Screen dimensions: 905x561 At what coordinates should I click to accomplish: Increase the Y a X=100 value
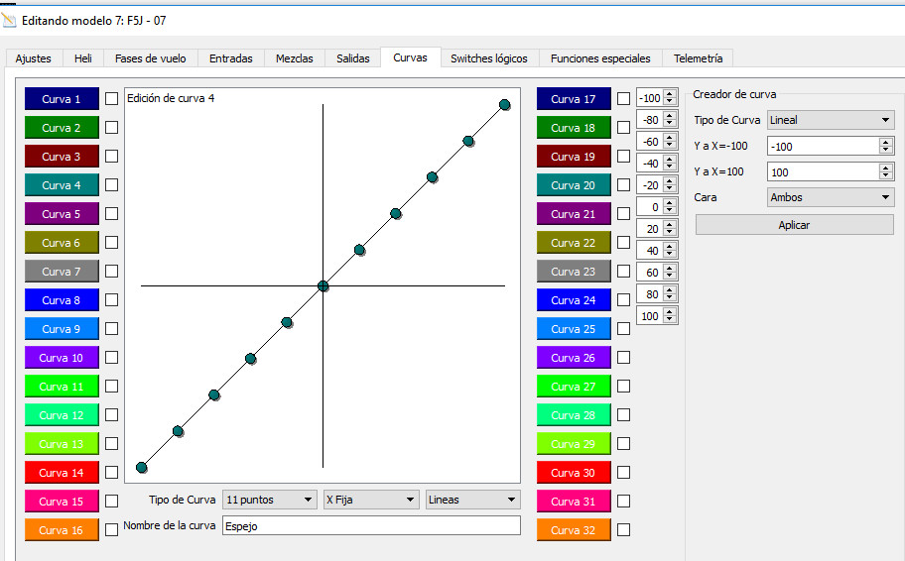(886, 168)
